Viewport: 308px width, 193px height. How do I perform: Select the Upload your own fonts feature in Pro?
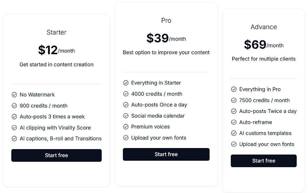point(158,138)
